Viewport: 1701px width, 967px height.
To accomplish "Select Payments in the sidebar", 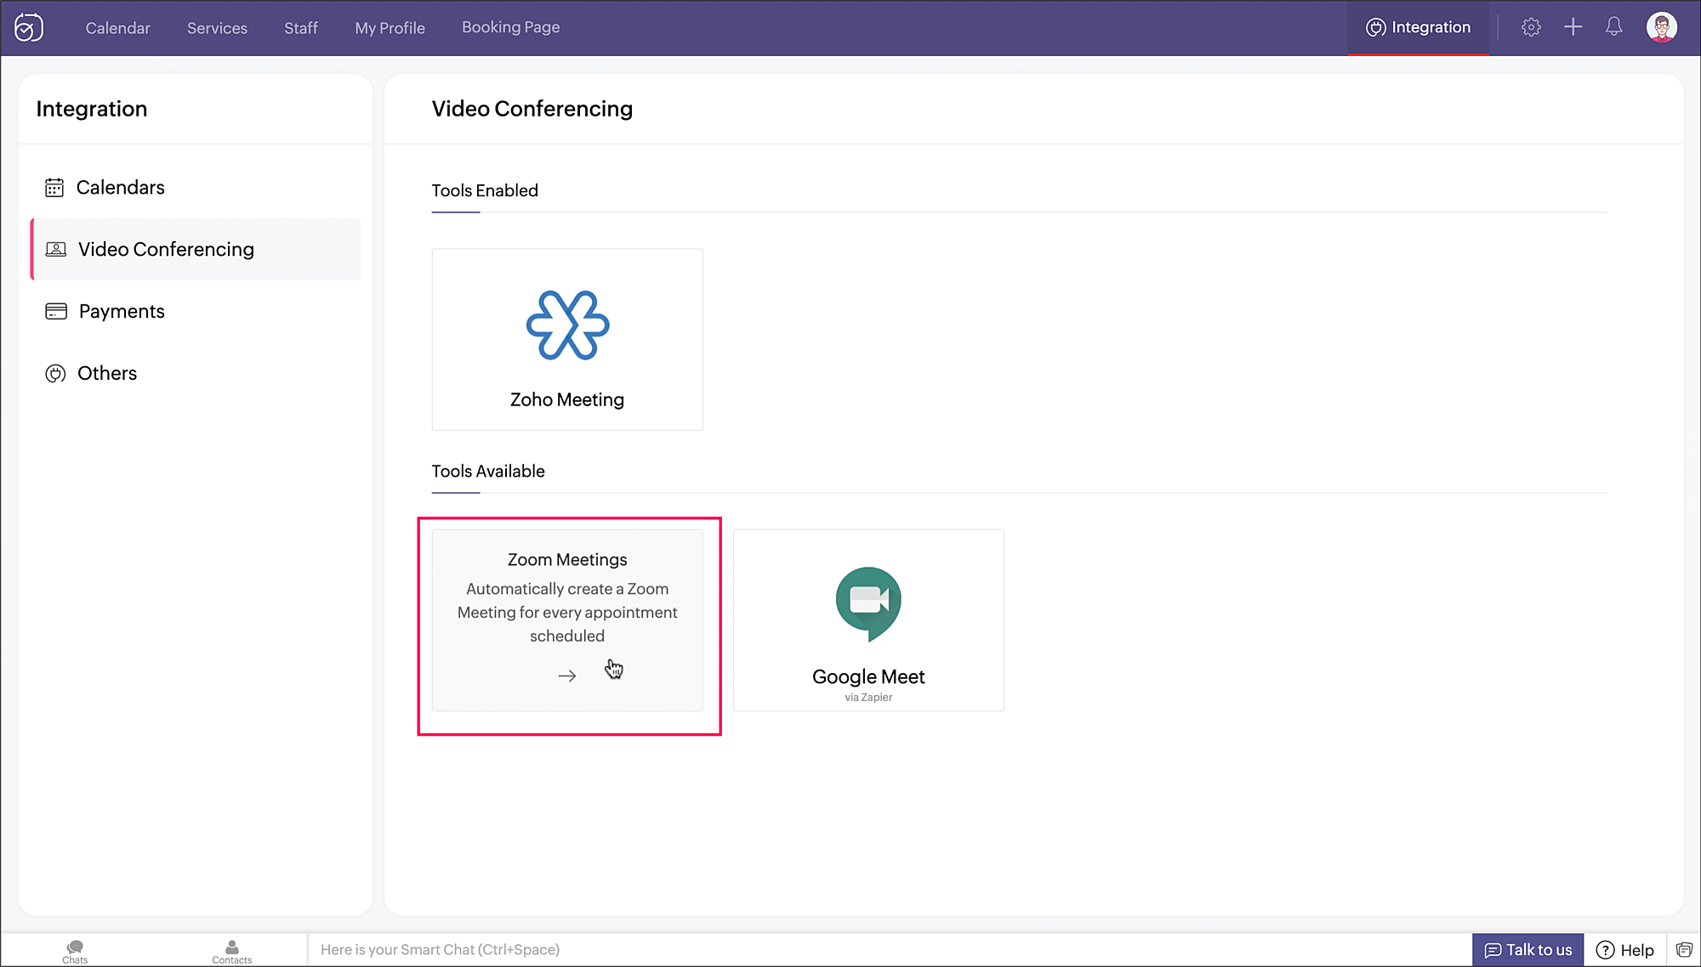I will point(196,311).
